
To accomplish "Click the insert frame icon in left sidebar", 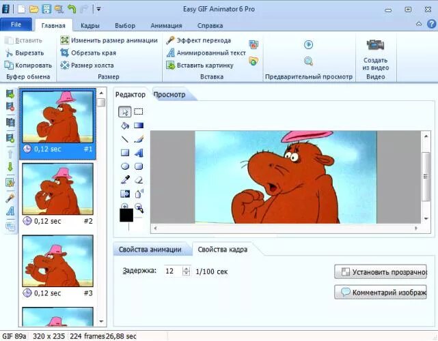I will pos(10,94).
